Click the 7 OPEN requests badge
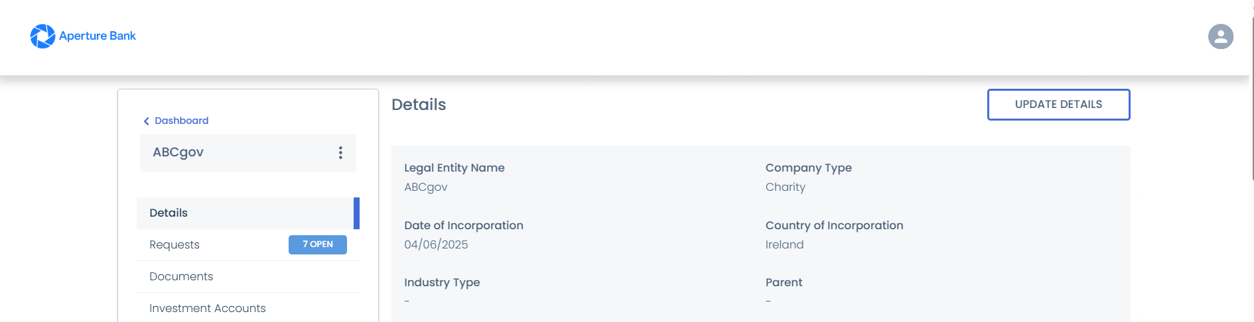Screen dimensions: 1254x322 coord(317,244)
